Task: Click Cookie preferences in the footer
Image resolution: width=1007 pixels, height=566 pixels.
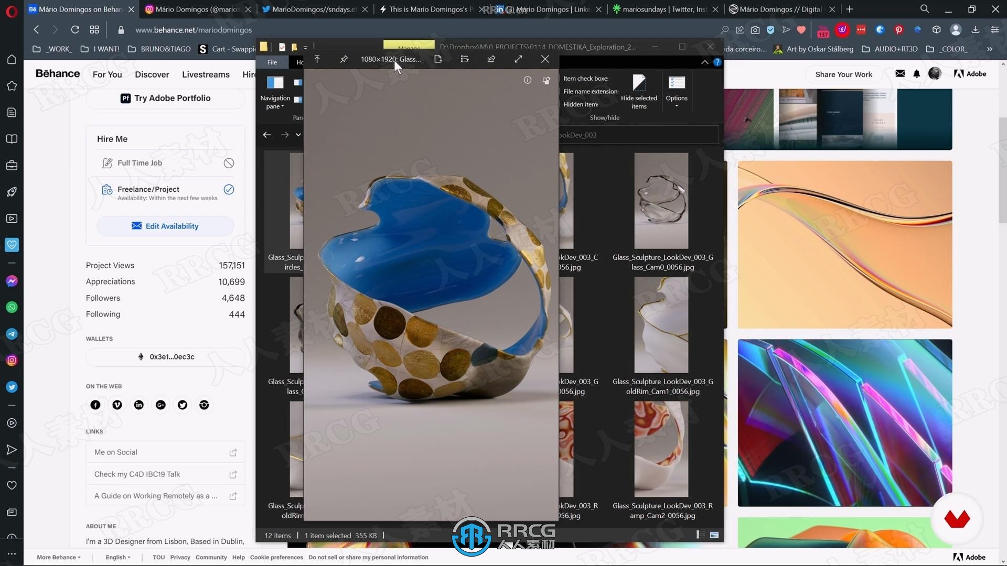Action: (x=276, y=558)
